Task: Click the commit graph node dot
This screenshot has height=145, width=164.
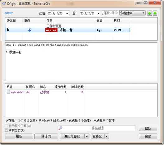Action: pyautogui.click(x=8, y=30)
